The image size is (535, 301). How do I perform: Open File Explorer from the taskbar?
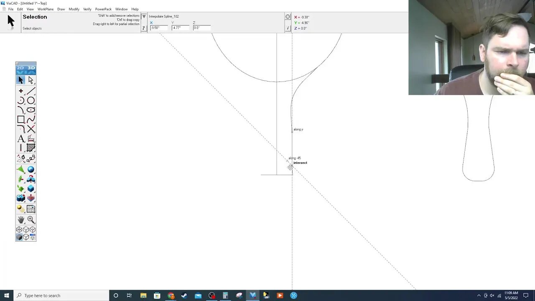[143, 296]
